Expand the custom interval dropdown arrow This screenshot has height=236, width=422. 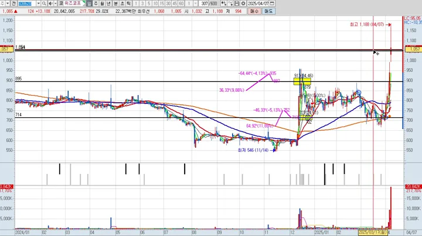[x=196, y=4]
